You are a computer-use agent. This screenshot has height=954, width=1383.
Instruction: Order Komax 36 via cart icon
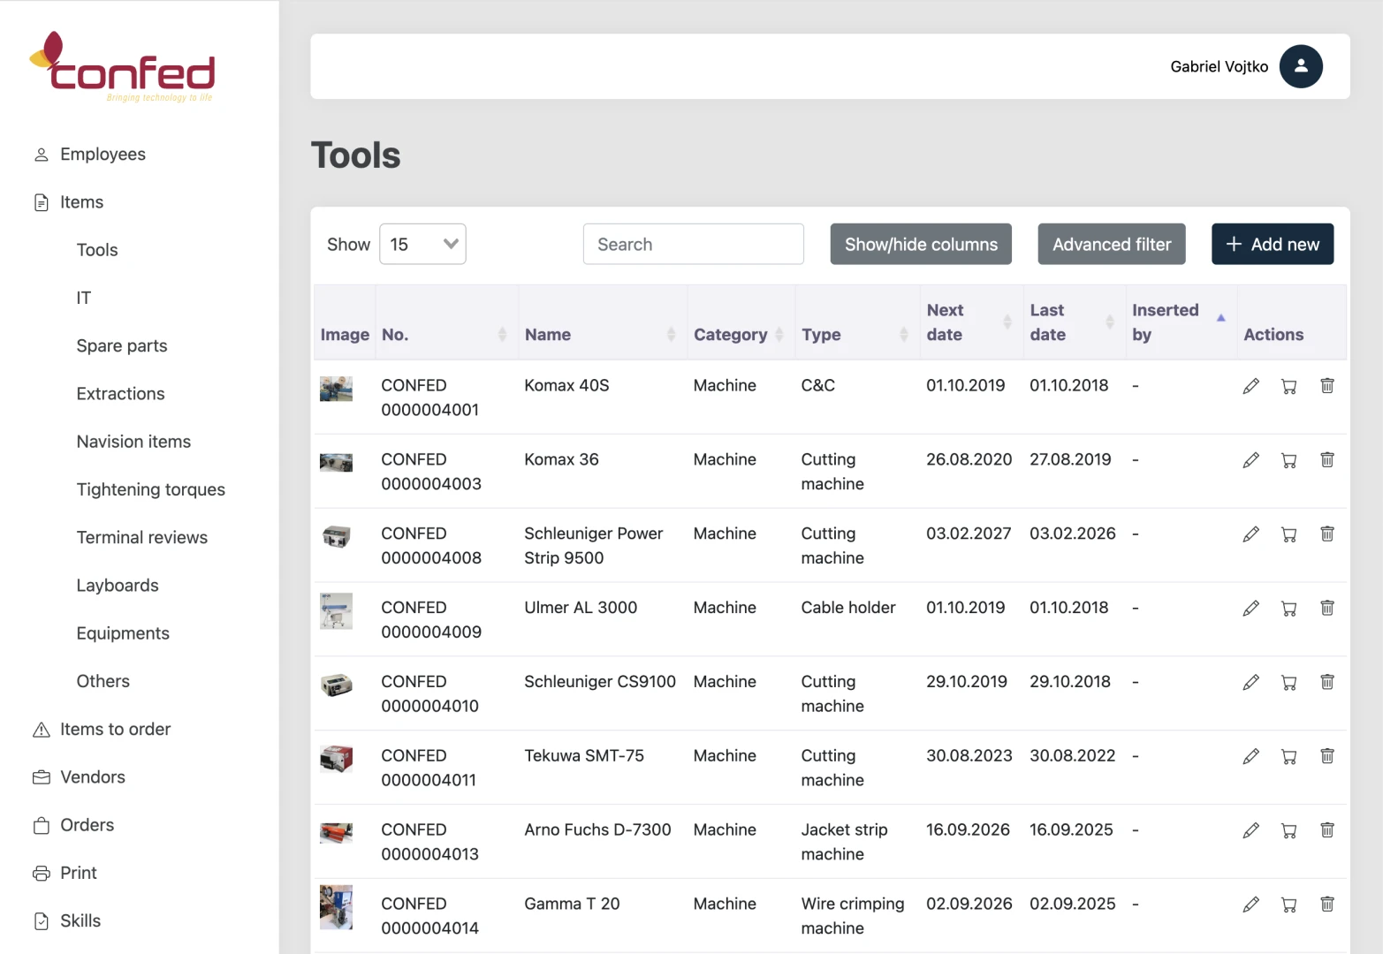[1289, 460]
